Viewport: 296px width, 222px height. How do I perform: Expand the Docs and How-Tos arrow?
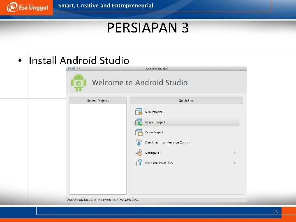click(234, 163)
